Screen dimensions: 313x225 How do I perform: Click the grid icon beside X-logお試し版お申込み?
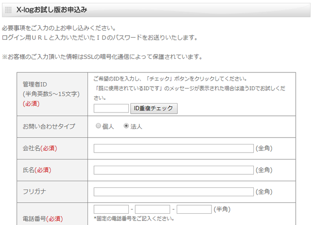(8, 10)
